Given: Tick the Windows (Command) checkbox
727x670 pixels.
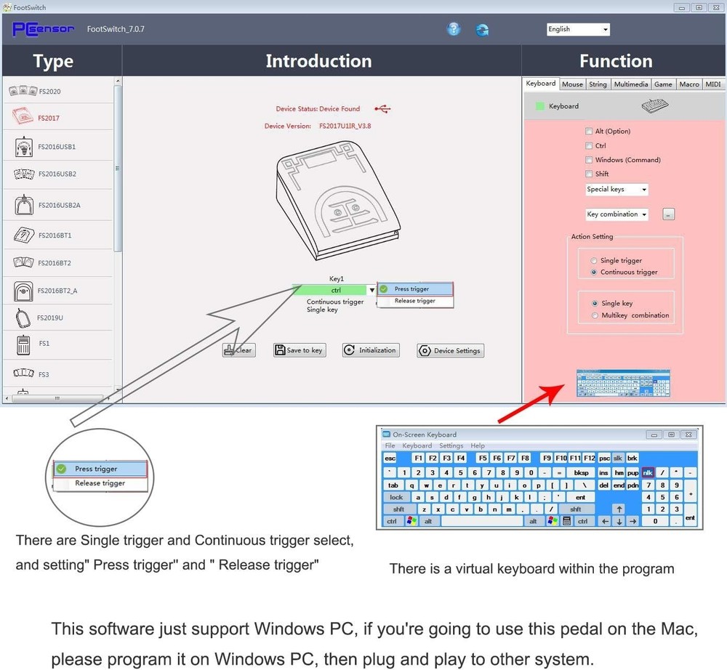Looking at the screenshot, I should pyautogui.click(x=589, y=160).
